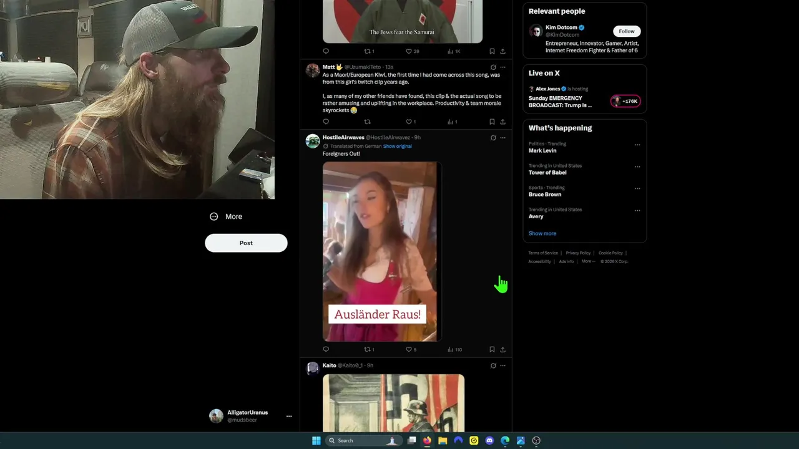Open options for Avery trend
The height and width of the screenshot is (449, 799).
click(637, 210)
